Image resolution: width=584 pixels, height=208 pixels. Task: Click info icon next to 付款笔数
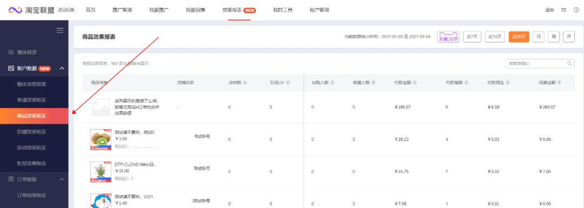[466, 83]
